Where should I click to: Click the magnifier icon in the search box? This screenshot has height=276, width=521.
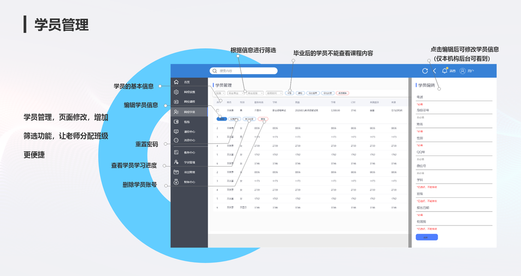(x=215, y=71)
